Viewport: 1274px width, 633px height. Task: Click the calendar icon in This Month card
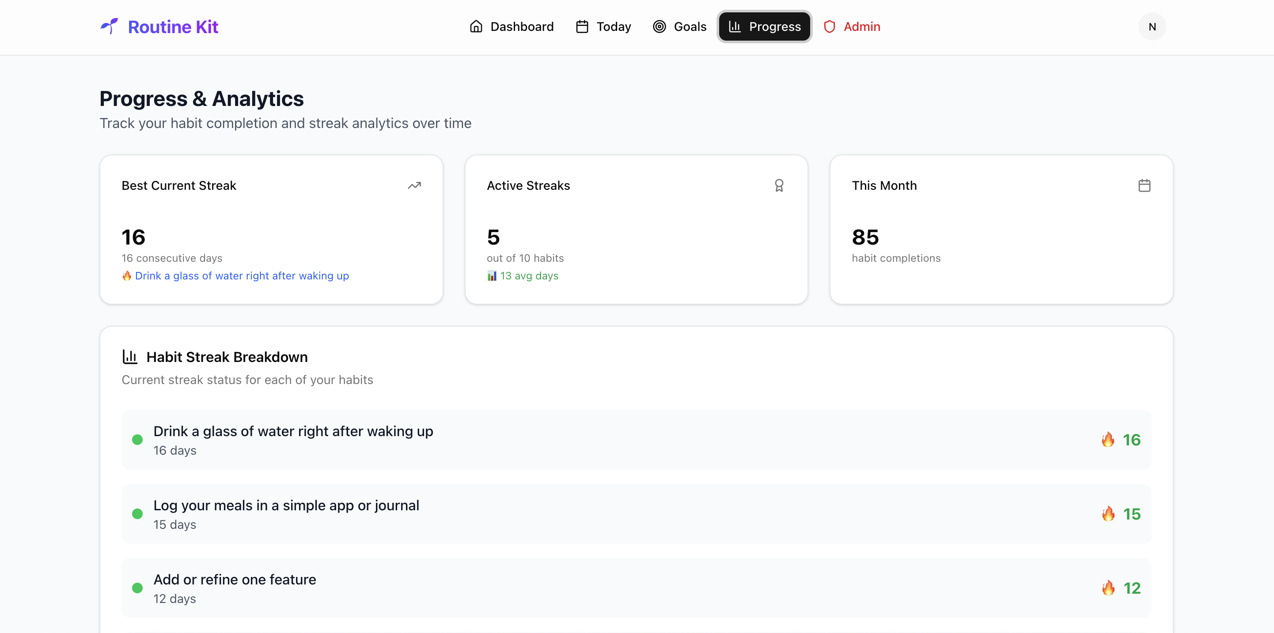click(x=1144, y=185)
